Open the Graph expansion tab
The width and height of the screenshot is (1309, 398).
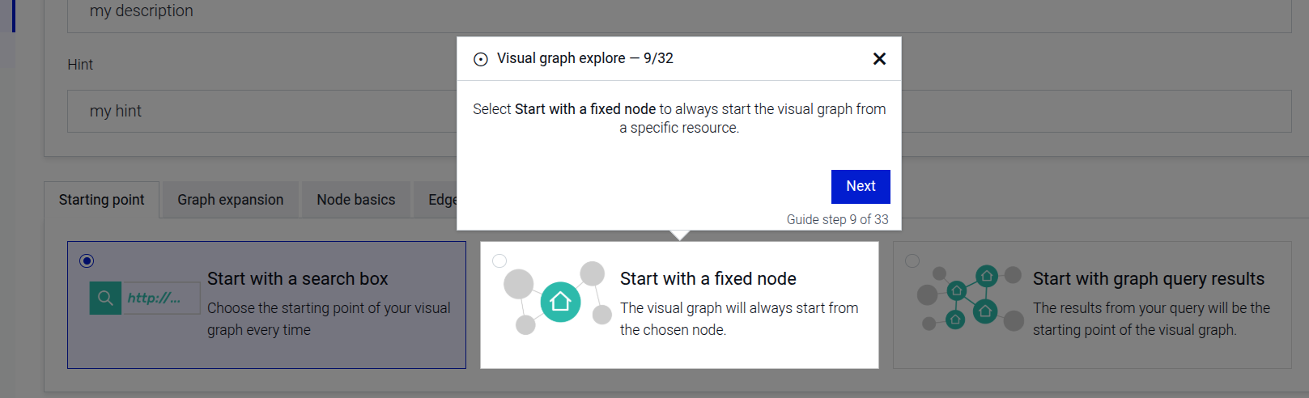click(x=231, y=200)
